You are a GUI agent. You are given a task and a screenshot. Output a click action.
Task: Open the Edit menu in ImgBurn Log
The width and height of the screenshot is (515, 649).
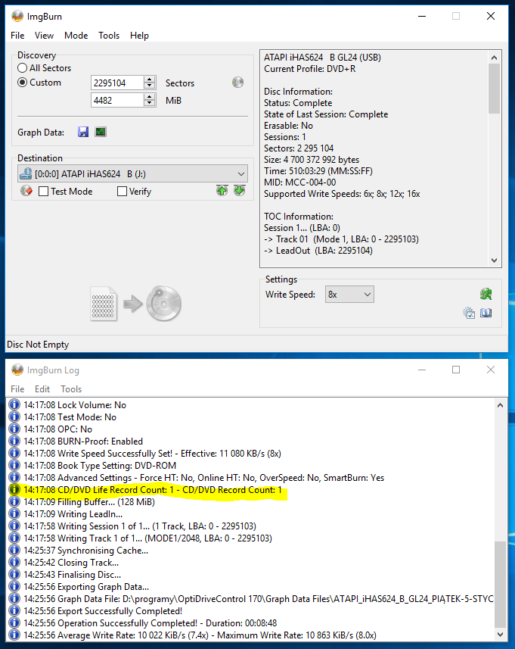[x=42, y=389]
